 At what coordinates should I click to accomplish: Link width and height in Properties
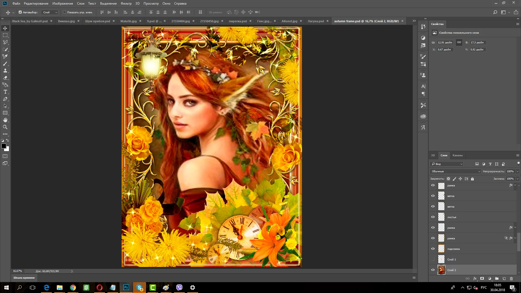(x=459, y=42)
